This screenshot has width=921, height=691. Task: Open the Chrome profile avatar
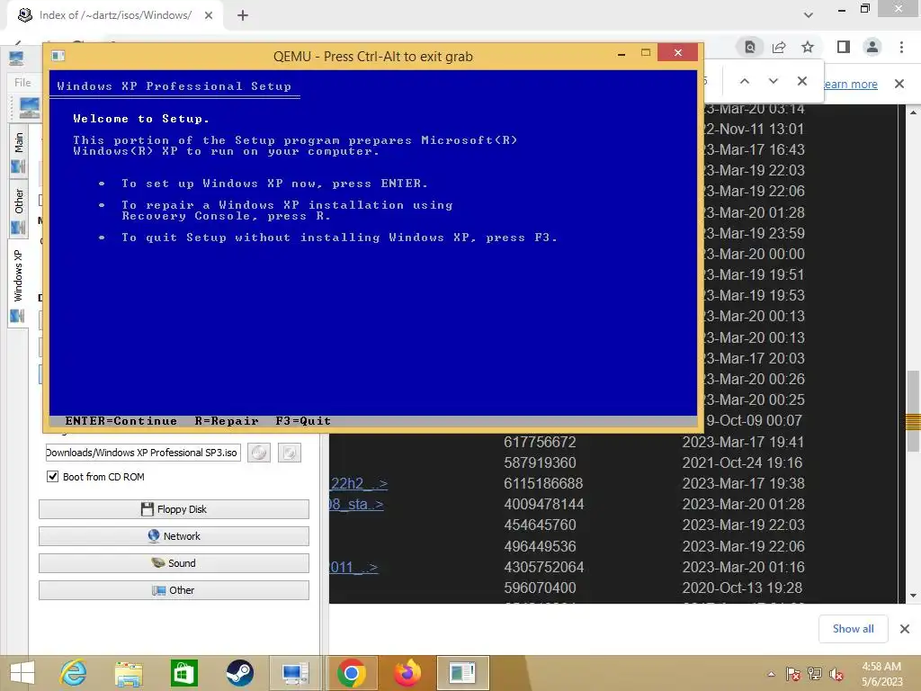click(x=872, y=47)
